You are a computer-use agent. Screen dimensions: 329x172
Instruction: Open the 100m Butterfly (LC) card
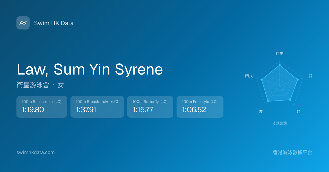(150, 107)
